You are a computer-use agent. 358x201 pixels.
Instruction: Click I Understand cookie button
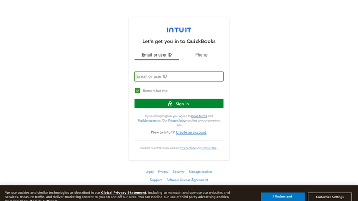click(x=283, y=196)
